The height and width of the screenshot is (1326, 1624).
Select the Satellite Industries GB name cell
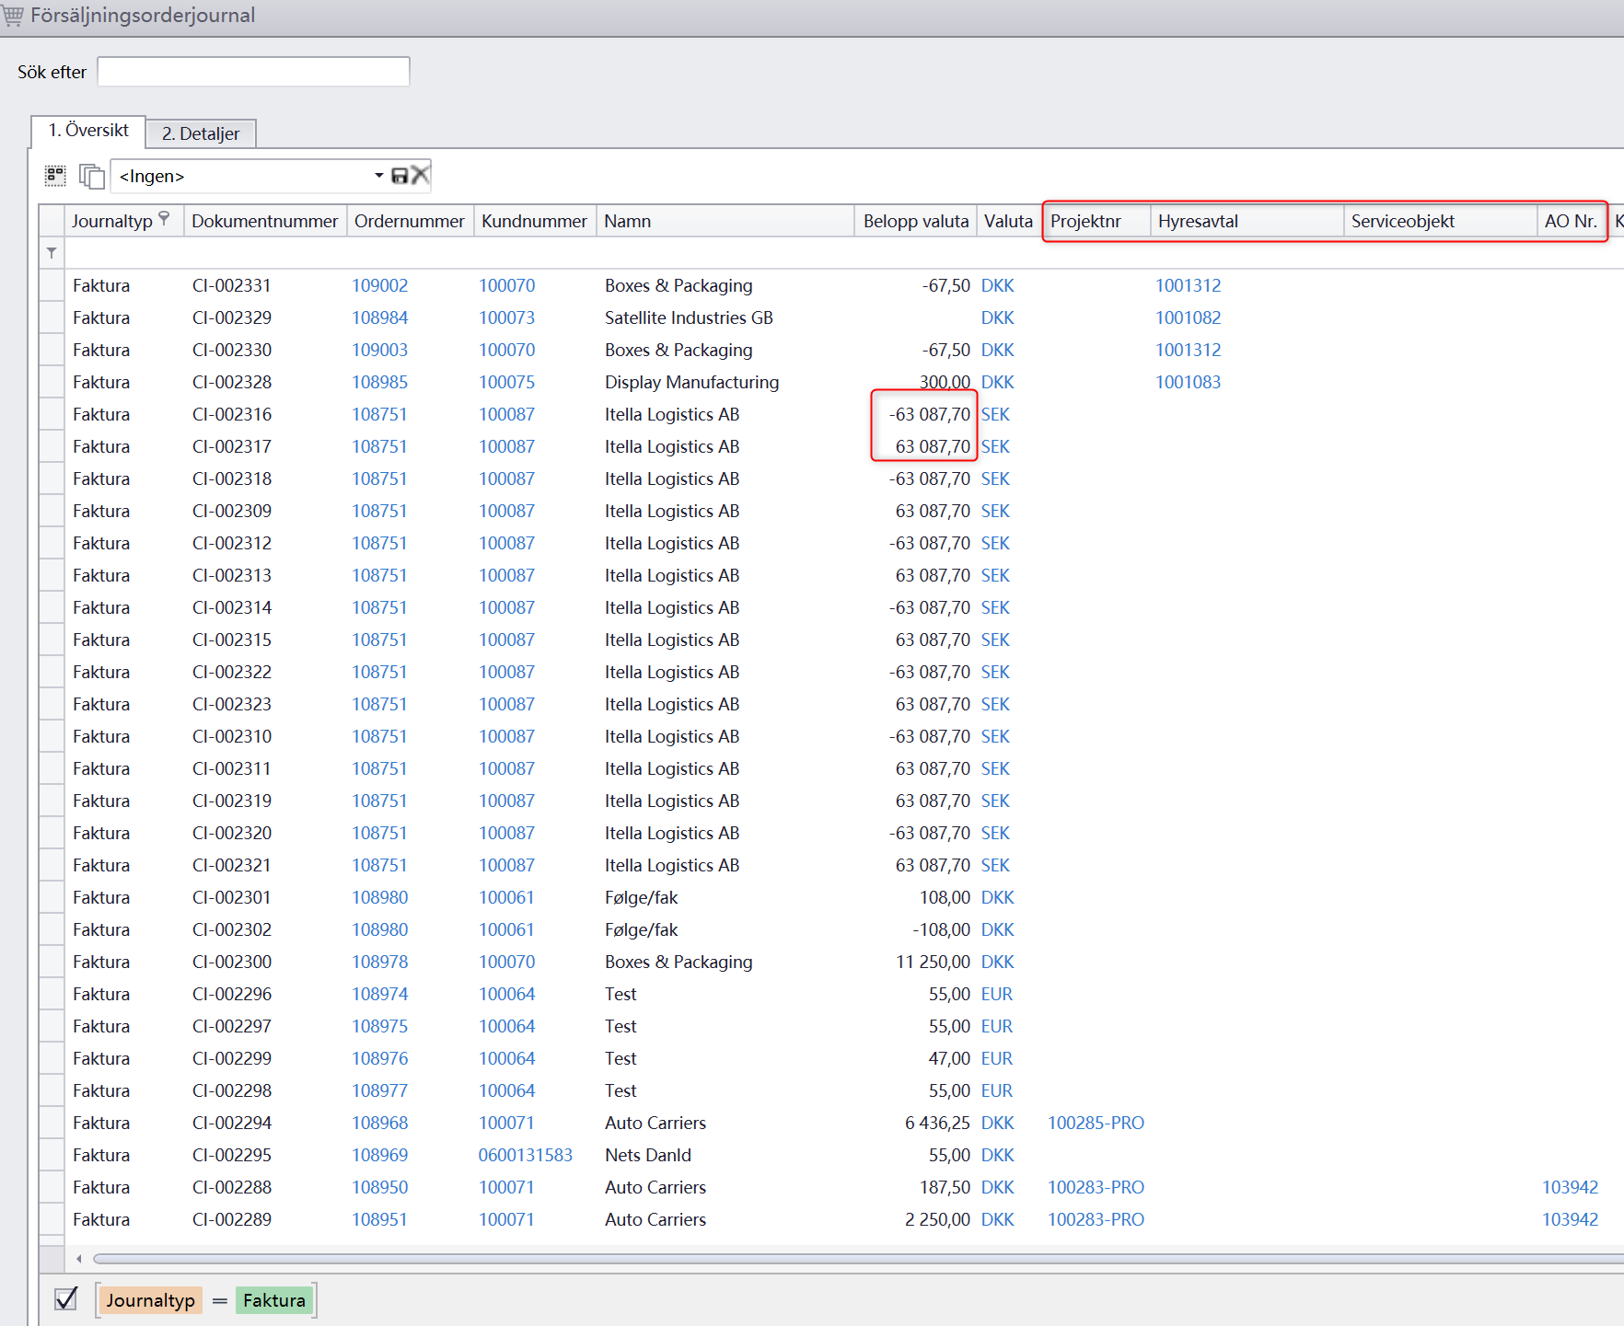(690, 317)
